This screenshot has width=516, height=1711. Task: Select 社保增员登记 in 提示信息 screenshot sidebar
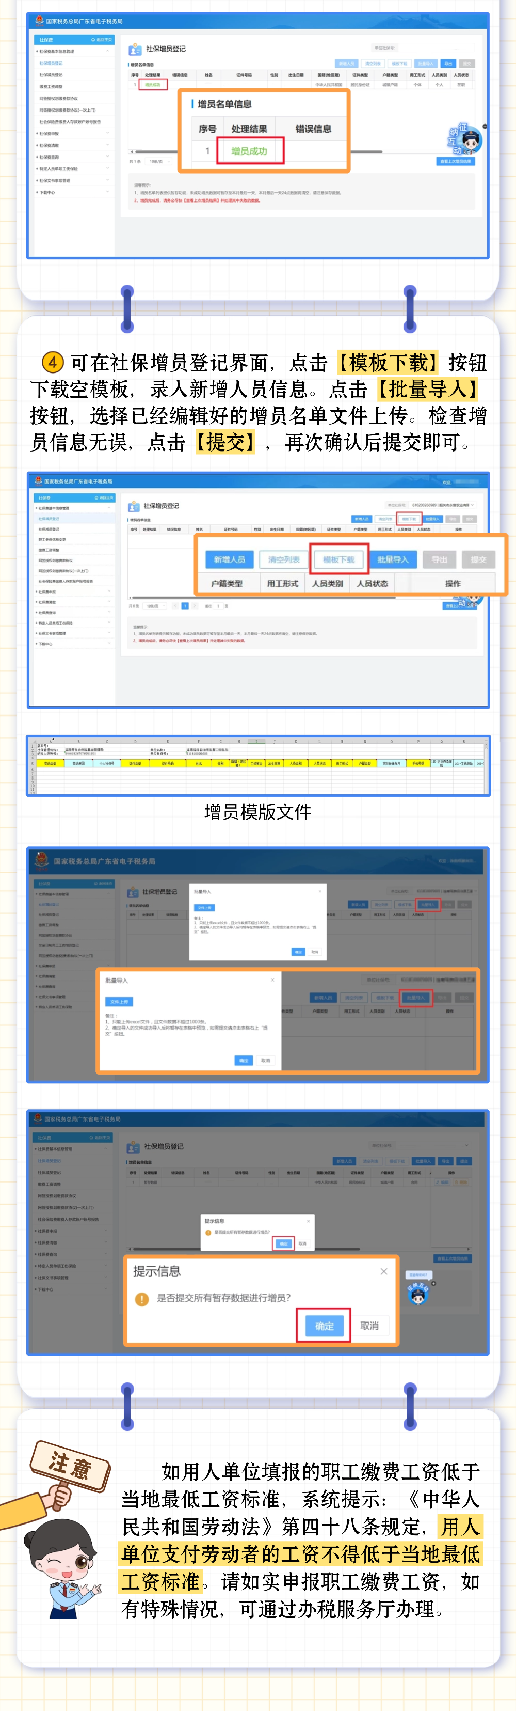tap(50, 1161)
